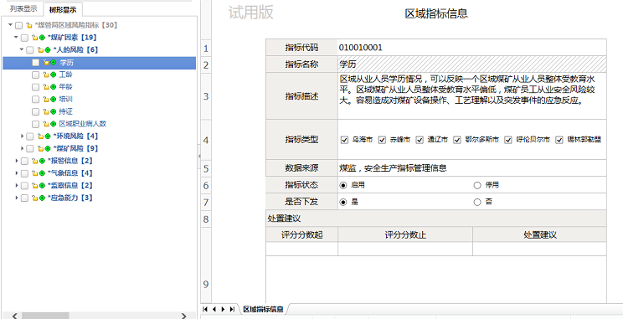The width and height of the screenshot is (623, 319).
Task: Expand the 监察信息 [2] node
Action: (x=16, y=186)
